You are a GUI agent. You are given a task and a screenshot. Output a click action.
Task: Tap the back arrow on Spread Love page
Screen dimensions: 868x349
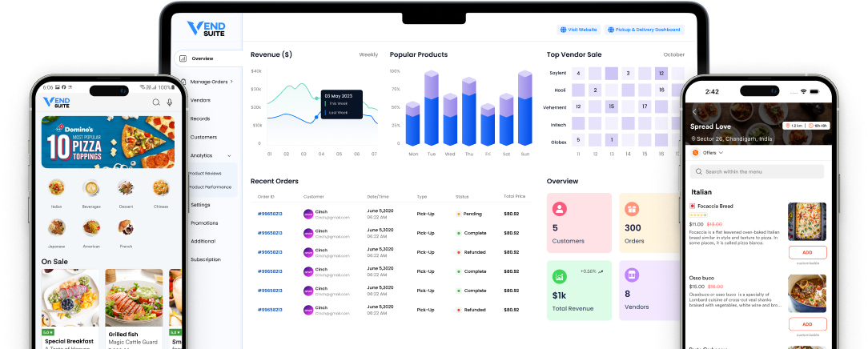click(694, 111)
